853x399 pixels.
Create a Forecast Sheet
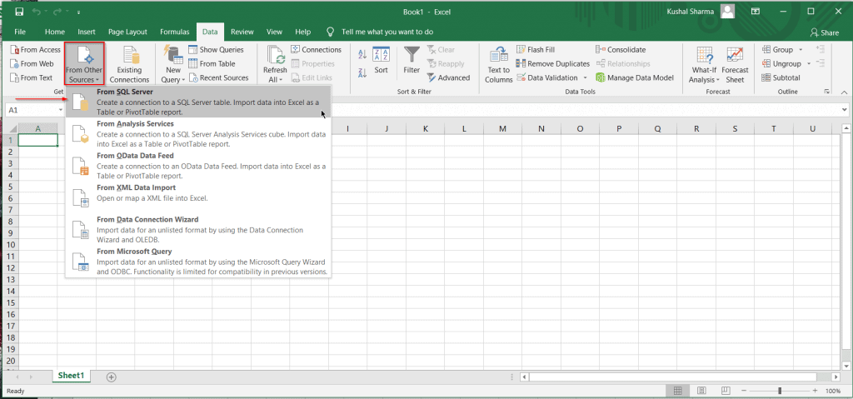click(735, 65)
